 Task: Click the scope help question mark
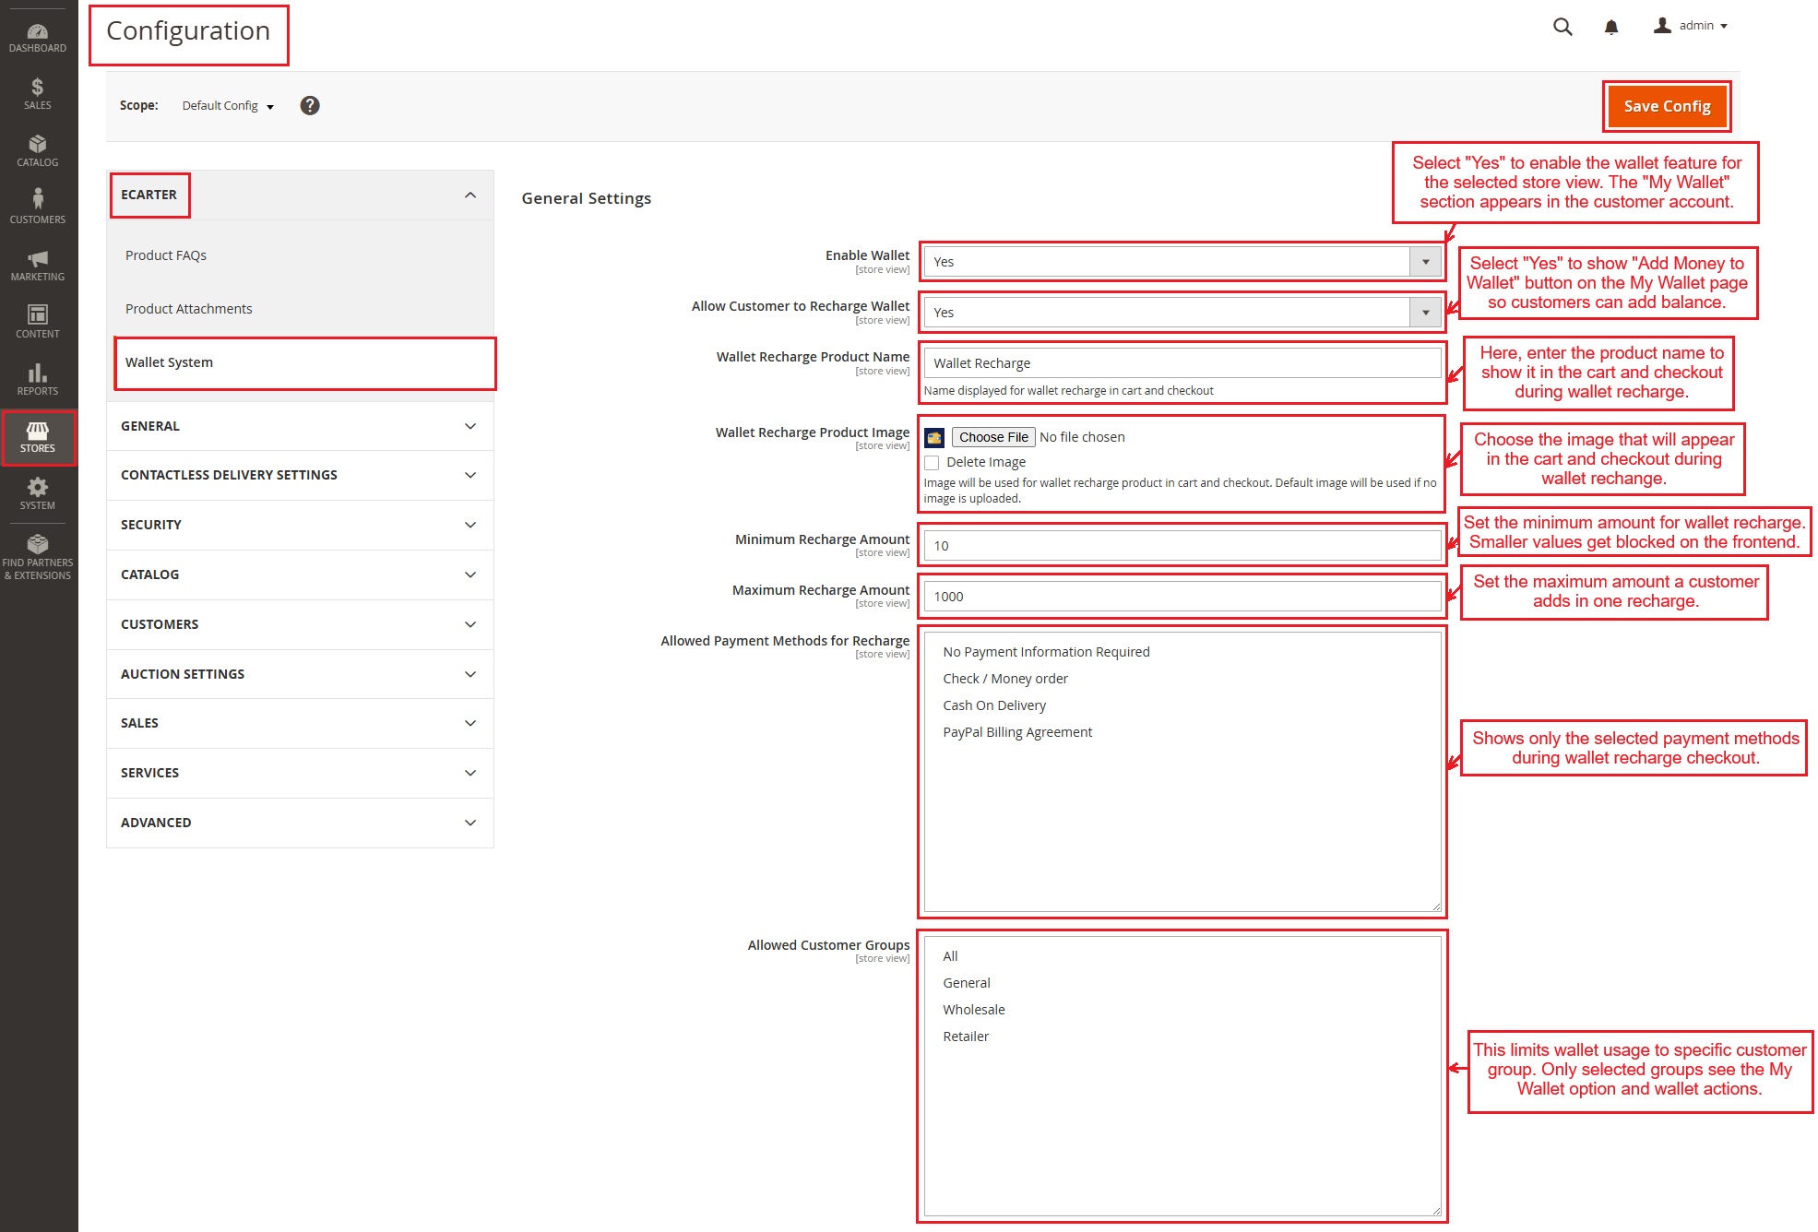[310, 106]
